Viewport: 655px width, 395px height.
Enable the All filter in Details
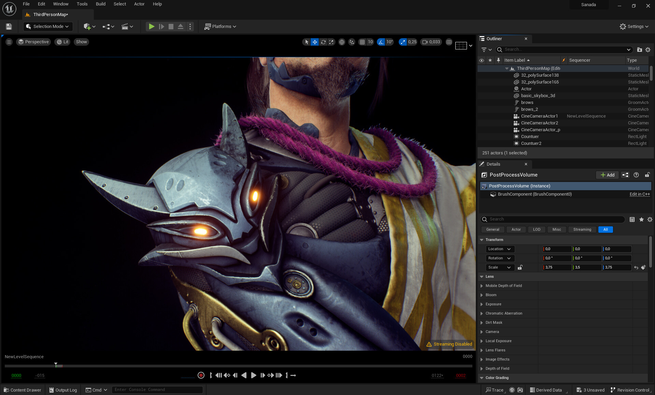[606, 230]
